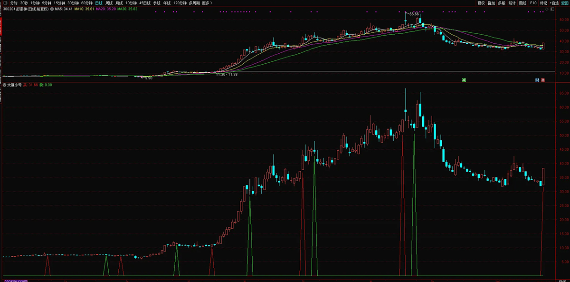Select the 1分钟 period
570x282 pixels.
tap(35, 3)
